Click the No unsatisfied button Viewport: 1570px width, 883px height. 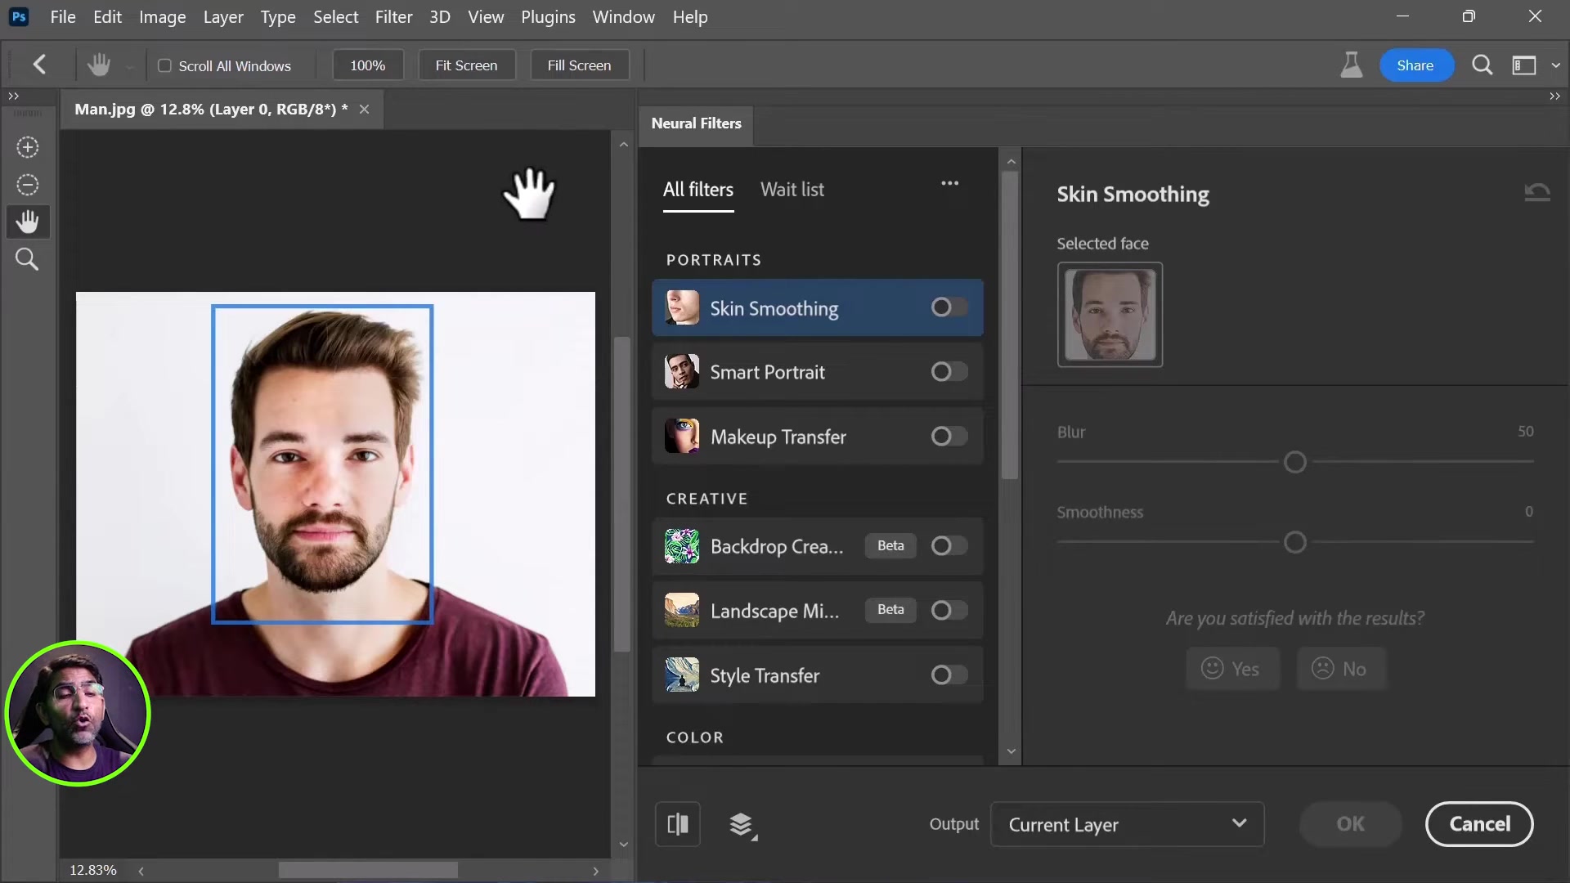(1341, 669)
